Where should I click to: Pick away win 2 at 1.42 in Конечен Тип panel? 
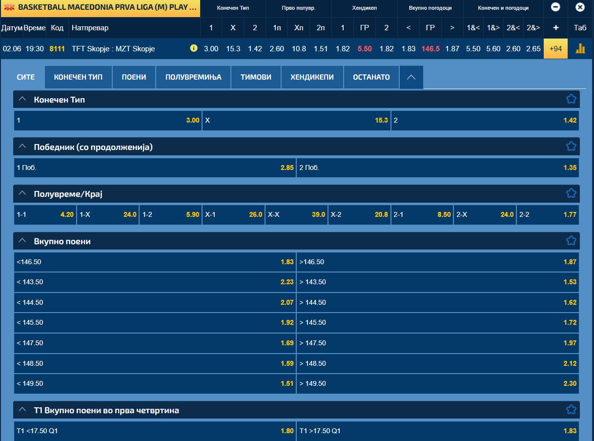pyautogui.click(x=485, y=120)
